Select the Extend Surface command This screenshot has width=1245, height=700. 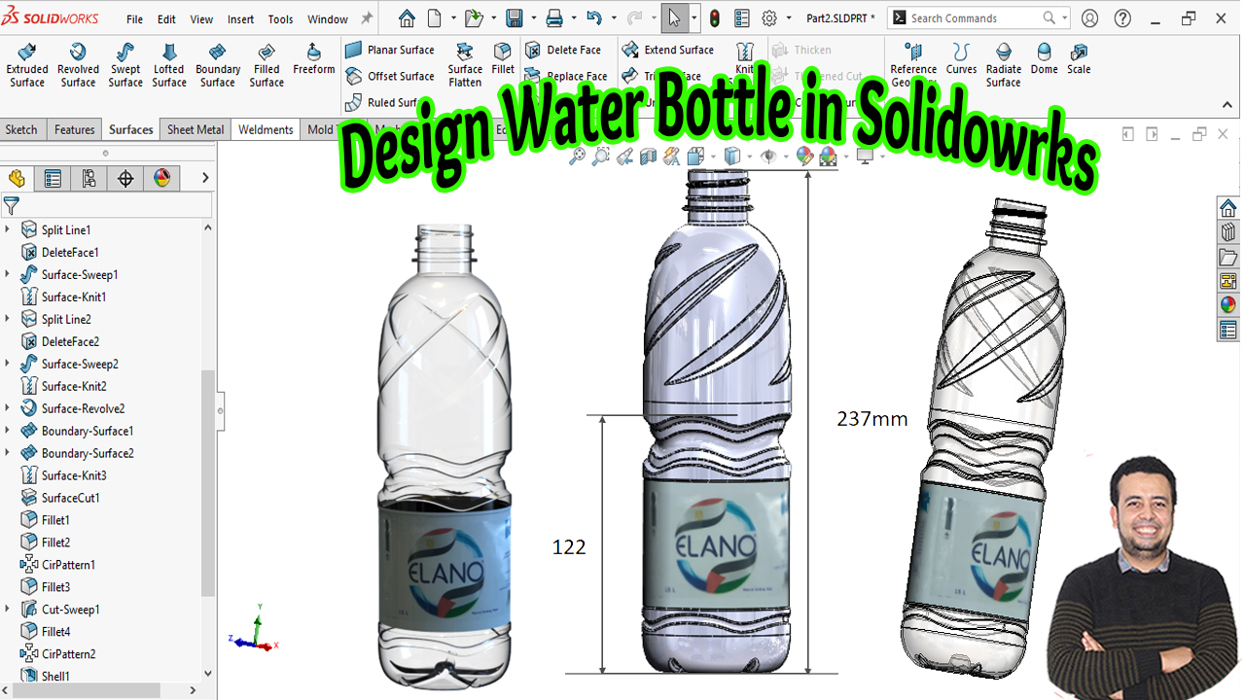coord(668,50)
